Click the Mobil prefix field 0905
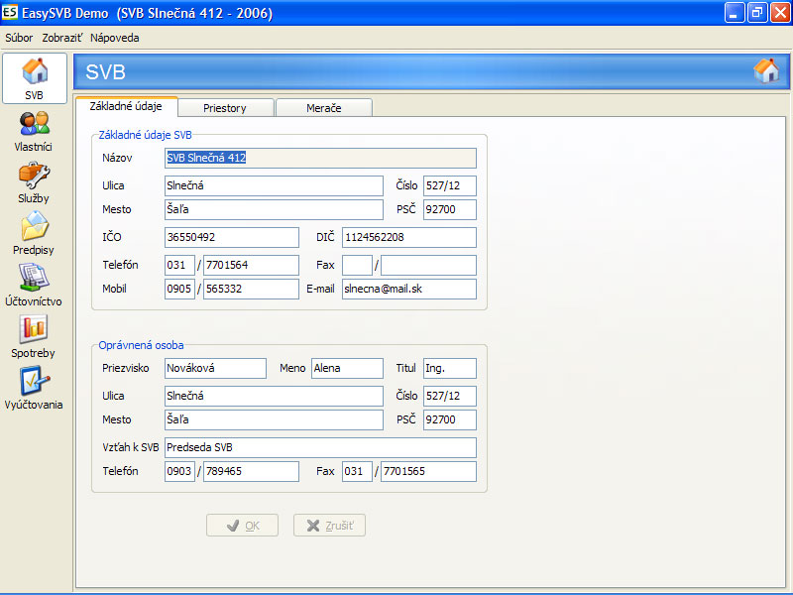 click(179, 289)
